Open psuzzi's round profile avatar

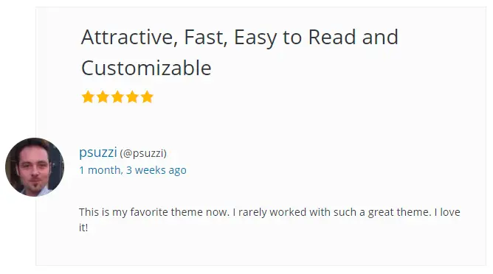pos(35,167)
